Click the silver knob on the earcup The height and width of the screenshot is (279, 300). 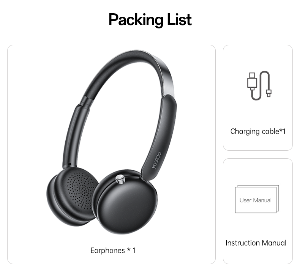tap(120, 179)
